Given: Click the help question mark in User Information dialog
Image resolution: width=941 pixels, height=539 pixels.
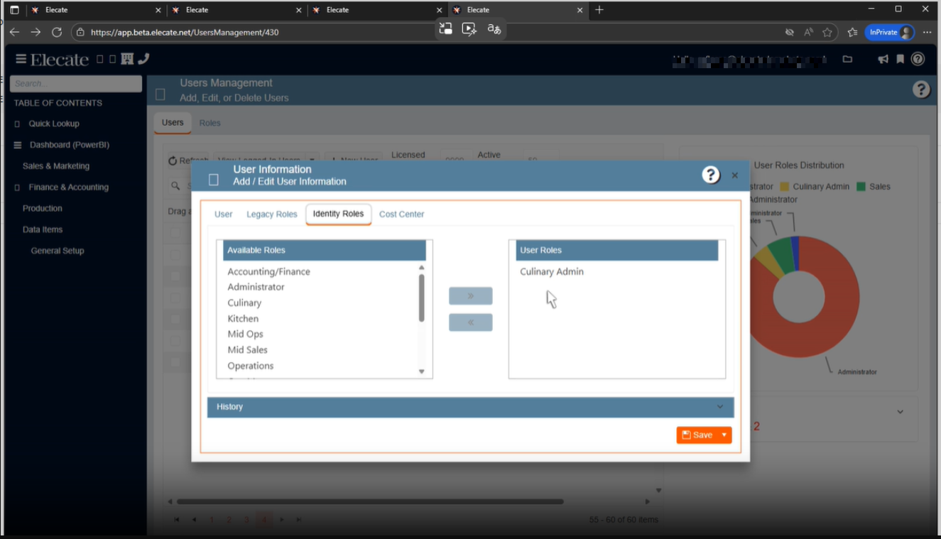Looking at the screenshot, I should [711, 175].
